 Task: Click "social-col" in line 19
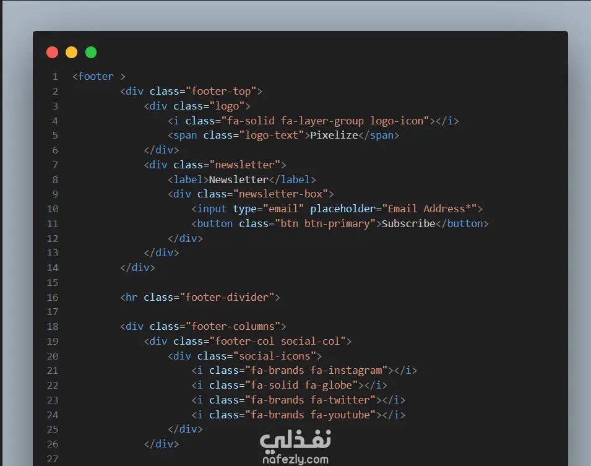(310, 341)
